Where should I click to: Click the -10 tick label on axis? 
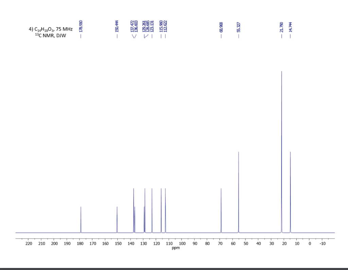tap(323, 243)
